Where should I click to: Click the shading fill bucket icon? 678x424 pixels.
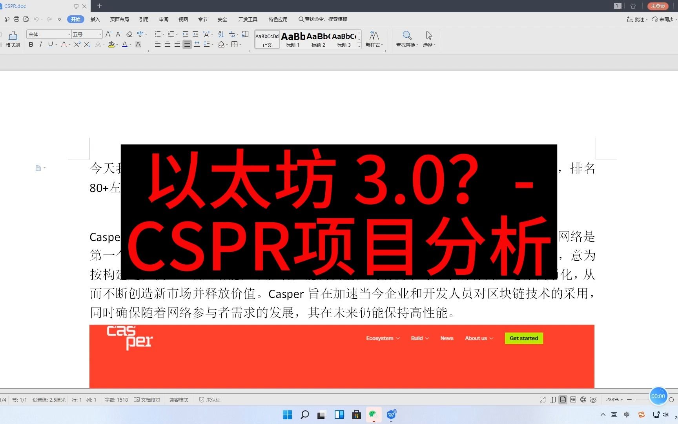point(221,45)
